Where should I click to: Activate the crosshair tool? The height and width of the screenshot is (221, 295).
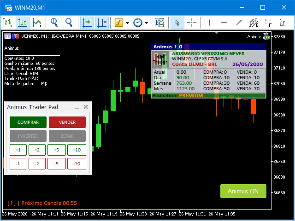coord(192,23)
